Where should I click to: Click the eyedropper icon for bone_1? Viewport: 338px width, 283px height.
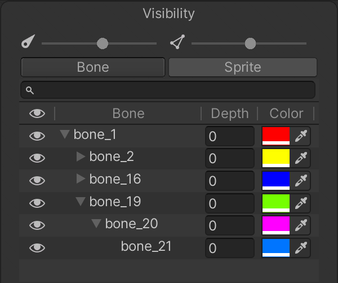click(x=302, y=136)
